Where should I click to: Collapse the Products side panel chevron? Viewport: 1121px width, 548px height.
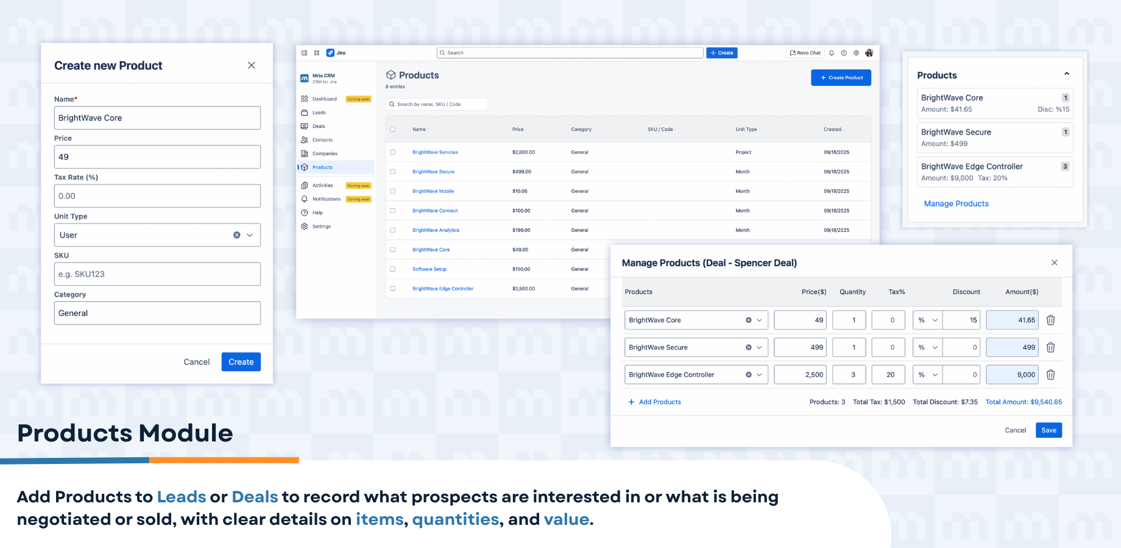pyautogui.click(x=1067, y=74)
